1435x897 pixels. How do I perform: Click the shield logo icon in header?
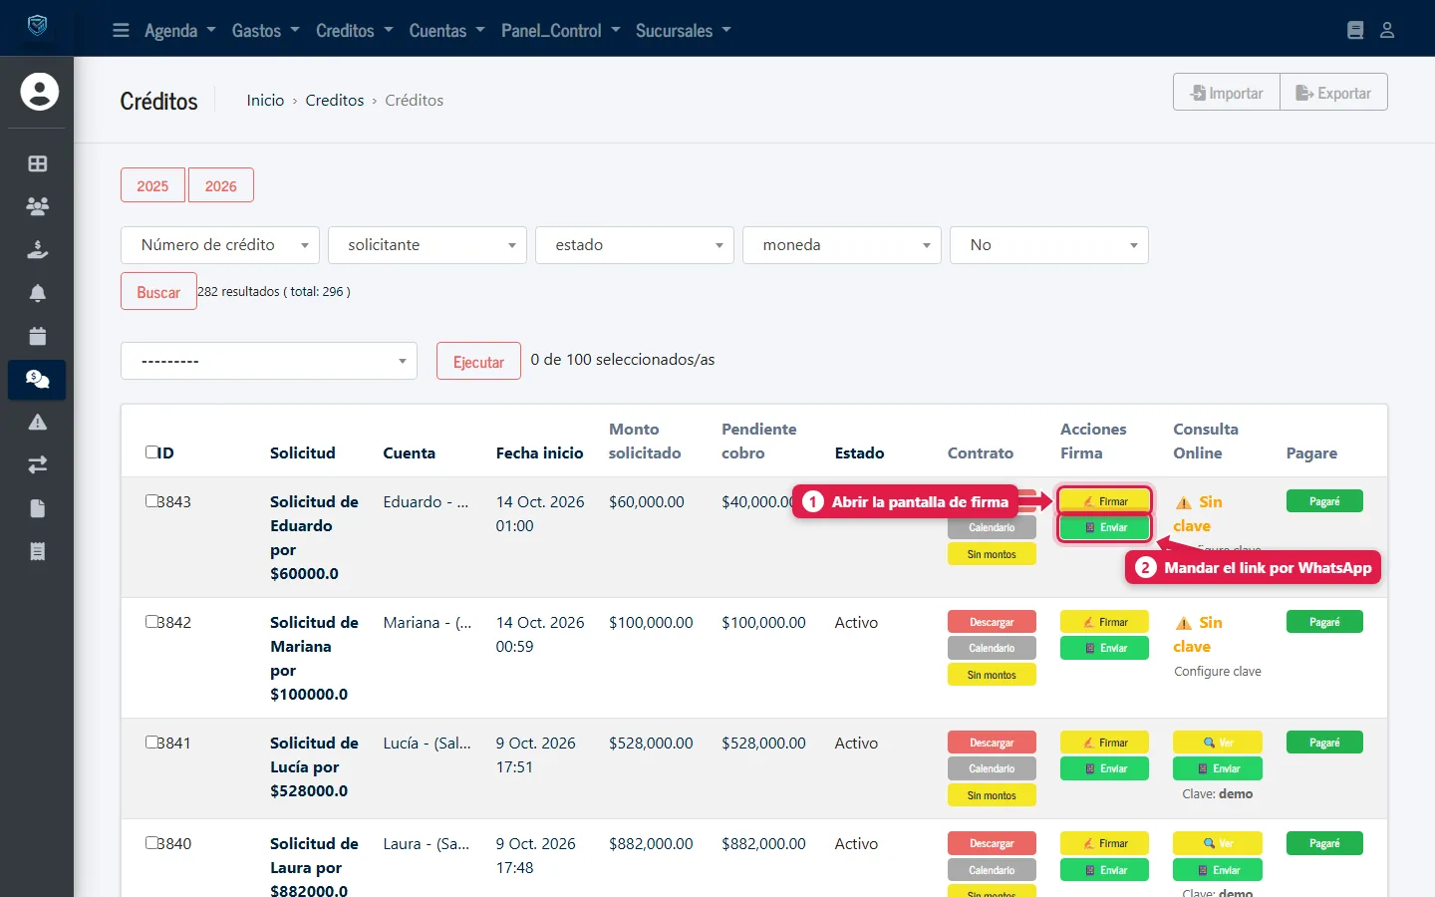[x=37, y=26]
